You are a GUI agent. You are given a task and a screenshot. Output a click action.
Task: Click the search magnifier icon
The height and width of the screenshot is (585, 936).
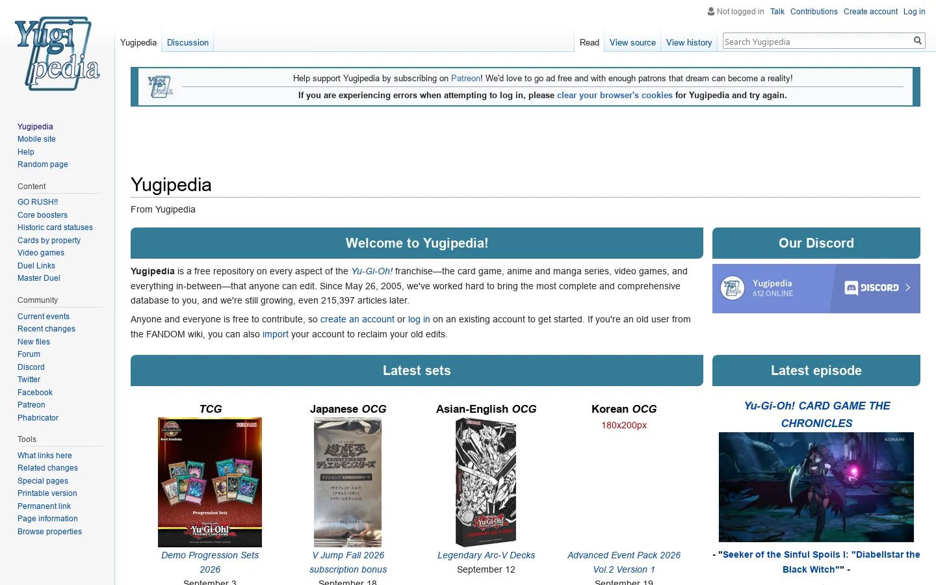pyautogui.click(x=918, y=40)
